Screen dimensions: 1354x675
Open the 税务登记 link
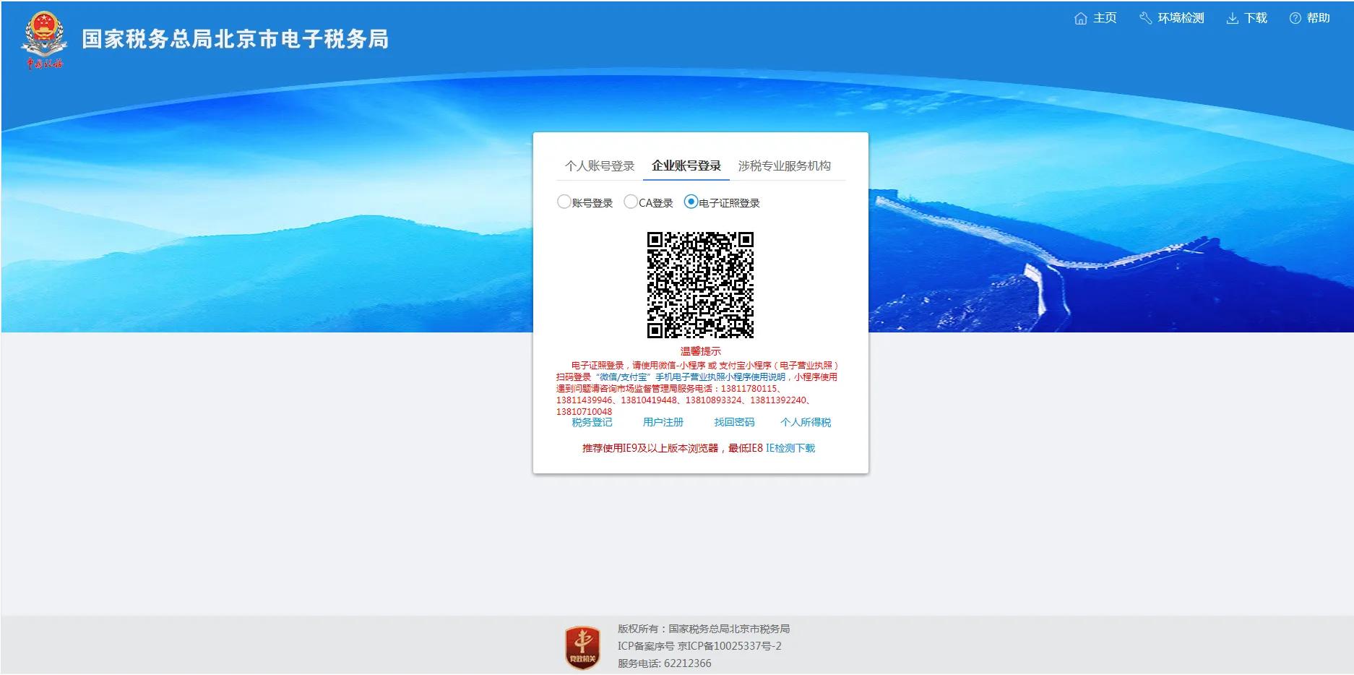(x=592, y=422)
